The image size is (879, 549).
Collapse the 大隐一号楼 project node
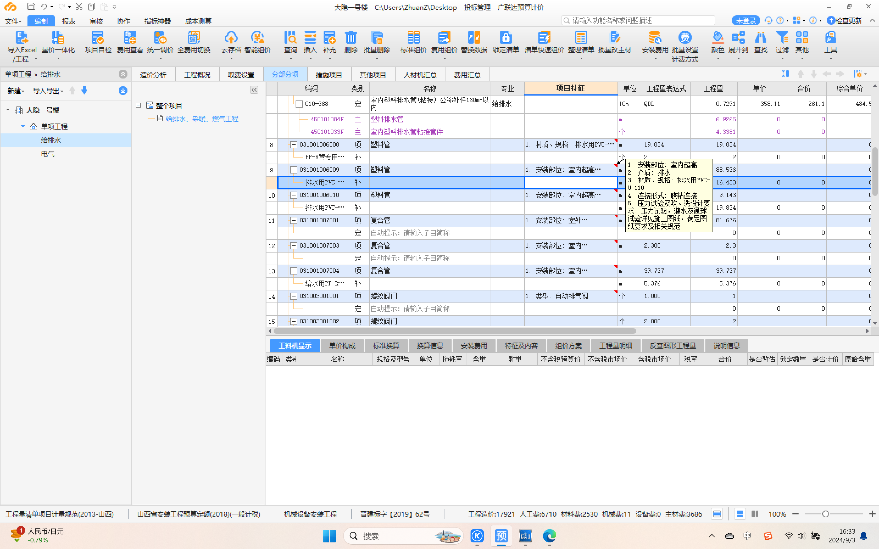coord(8,110)
